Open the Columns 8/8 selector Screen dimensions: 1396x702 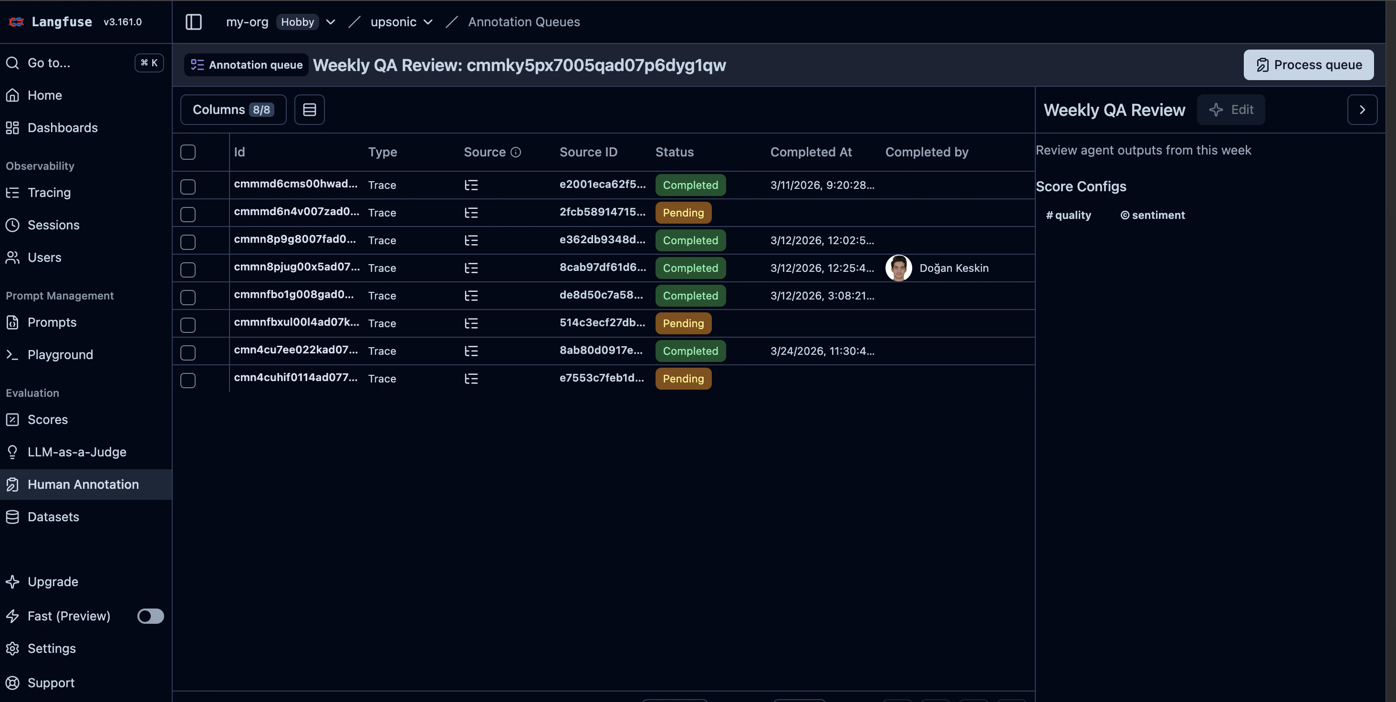[233, 109]
